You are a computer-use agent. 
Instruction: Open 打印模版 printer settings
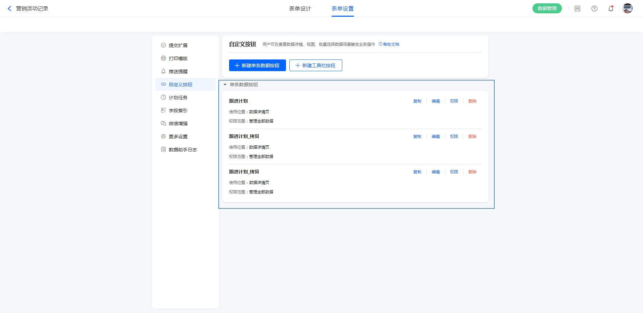click(x=178, y=58)
